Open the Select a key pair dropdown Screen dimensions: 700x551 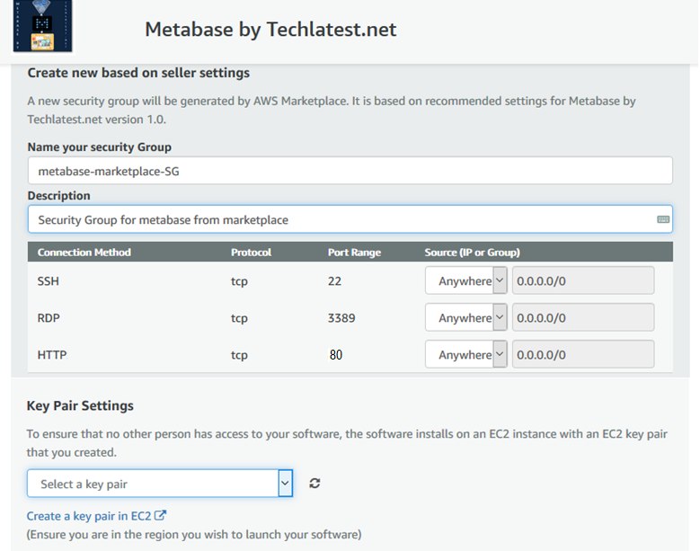tap(160, 483)
